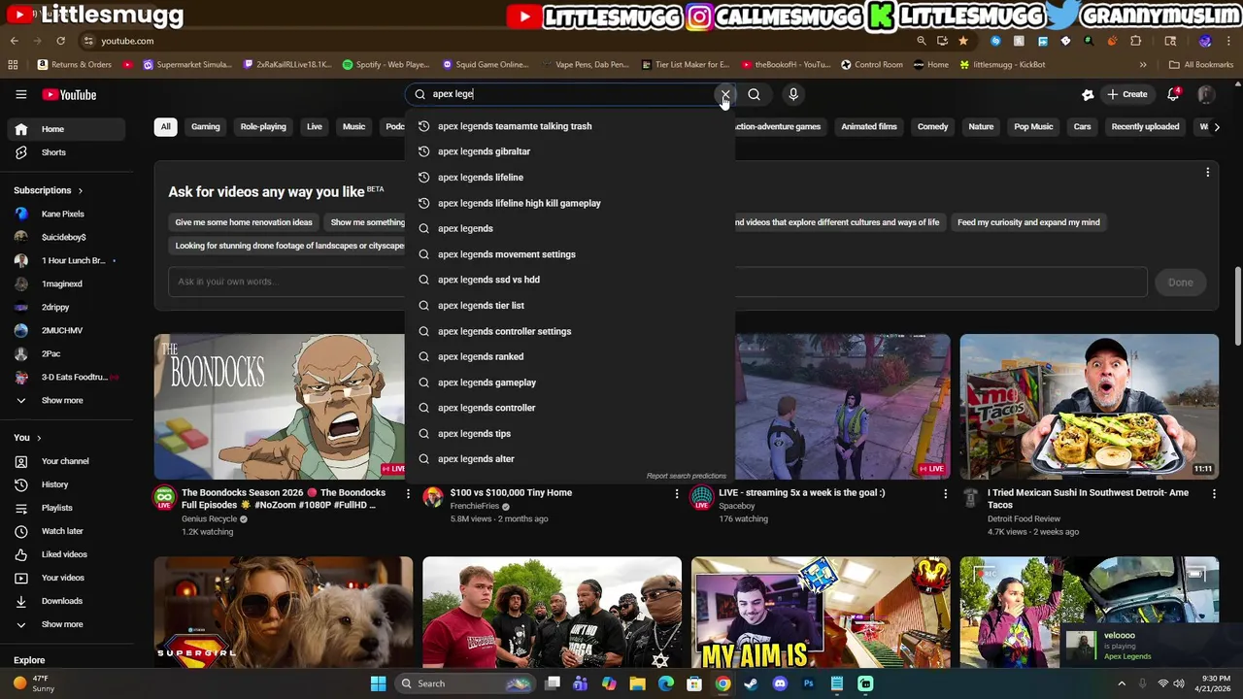Open the Ask-for-videos panel options menu

[1207, 173]
